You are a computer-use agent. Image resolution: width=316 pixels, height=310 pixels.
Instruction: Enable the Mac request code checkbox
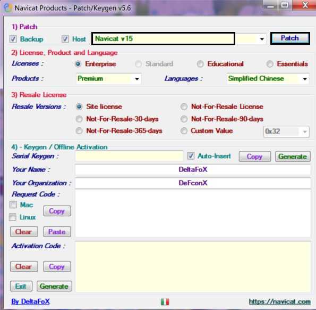point(13,205)
